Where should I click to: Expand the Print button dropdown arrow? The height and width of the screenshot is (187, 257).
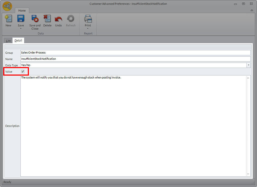(x=88, y=29)
